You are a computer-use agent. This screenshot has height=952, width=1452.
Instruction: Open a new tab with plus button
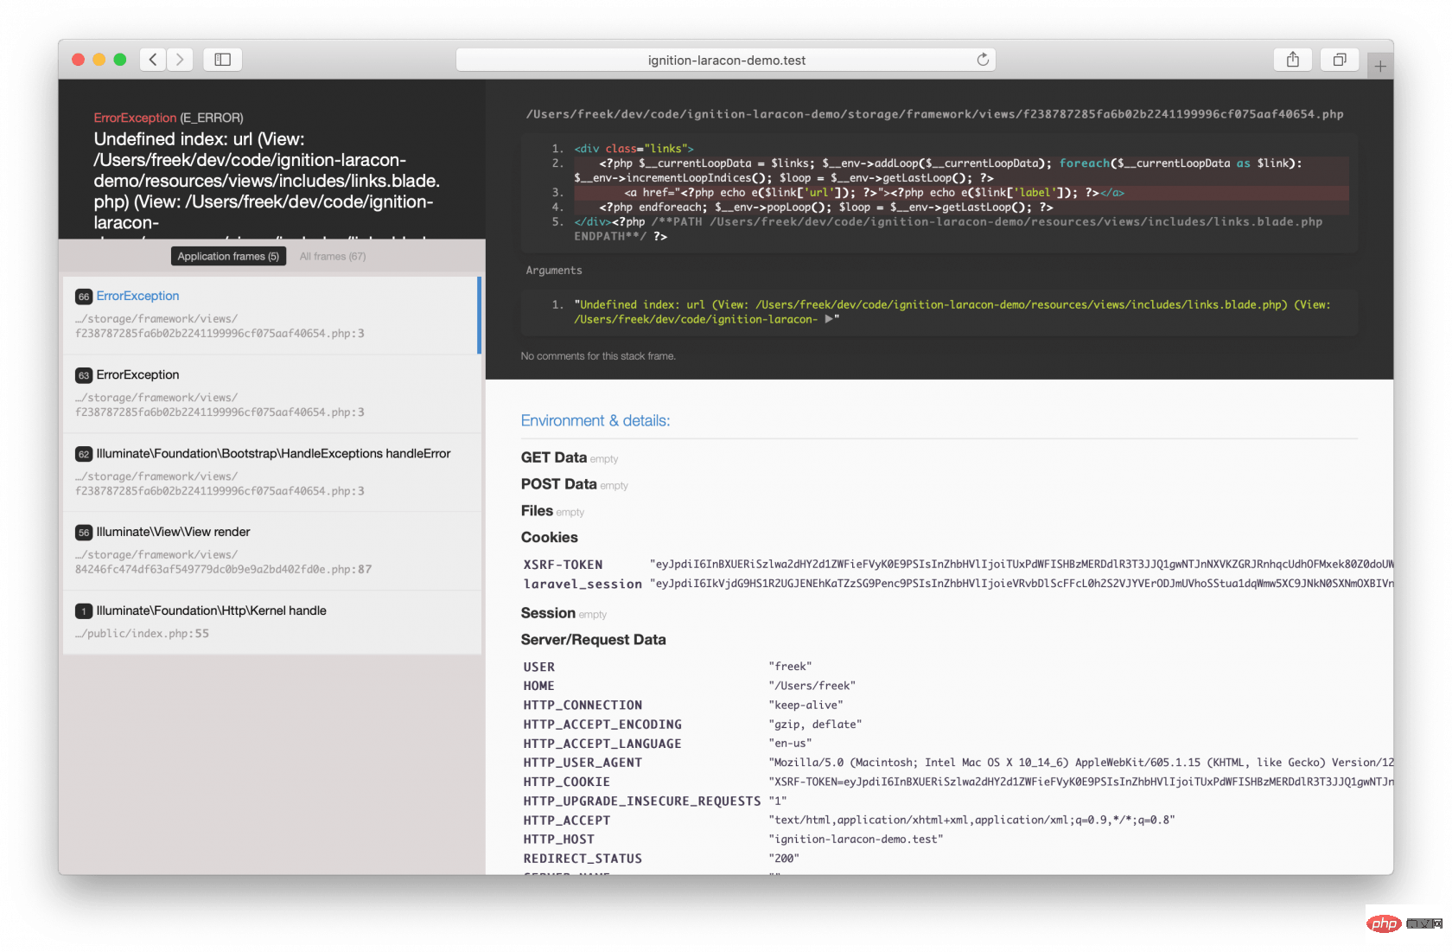[1379, 67]
